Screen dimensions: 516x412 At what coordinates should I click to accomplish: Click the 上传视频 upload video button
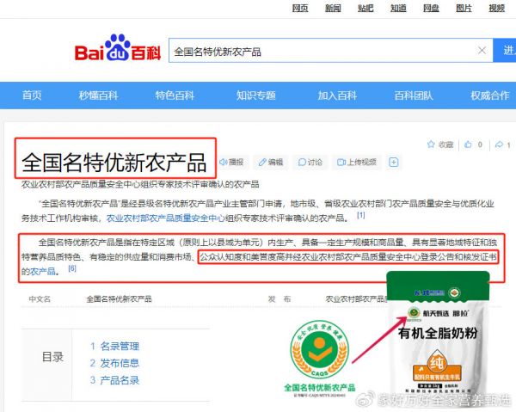(x=357, y=163)
